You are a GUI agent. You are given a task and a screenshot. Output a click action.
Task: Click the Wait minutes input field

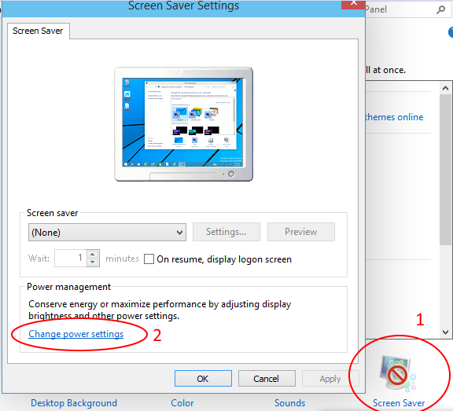click(x=70, y=258)
